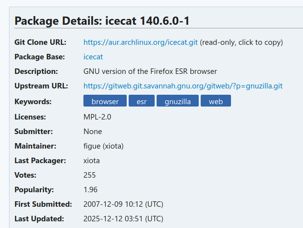Copy the icecat.git clone URL link
This screenshot has height=228, width=303.
pos(140,42)
